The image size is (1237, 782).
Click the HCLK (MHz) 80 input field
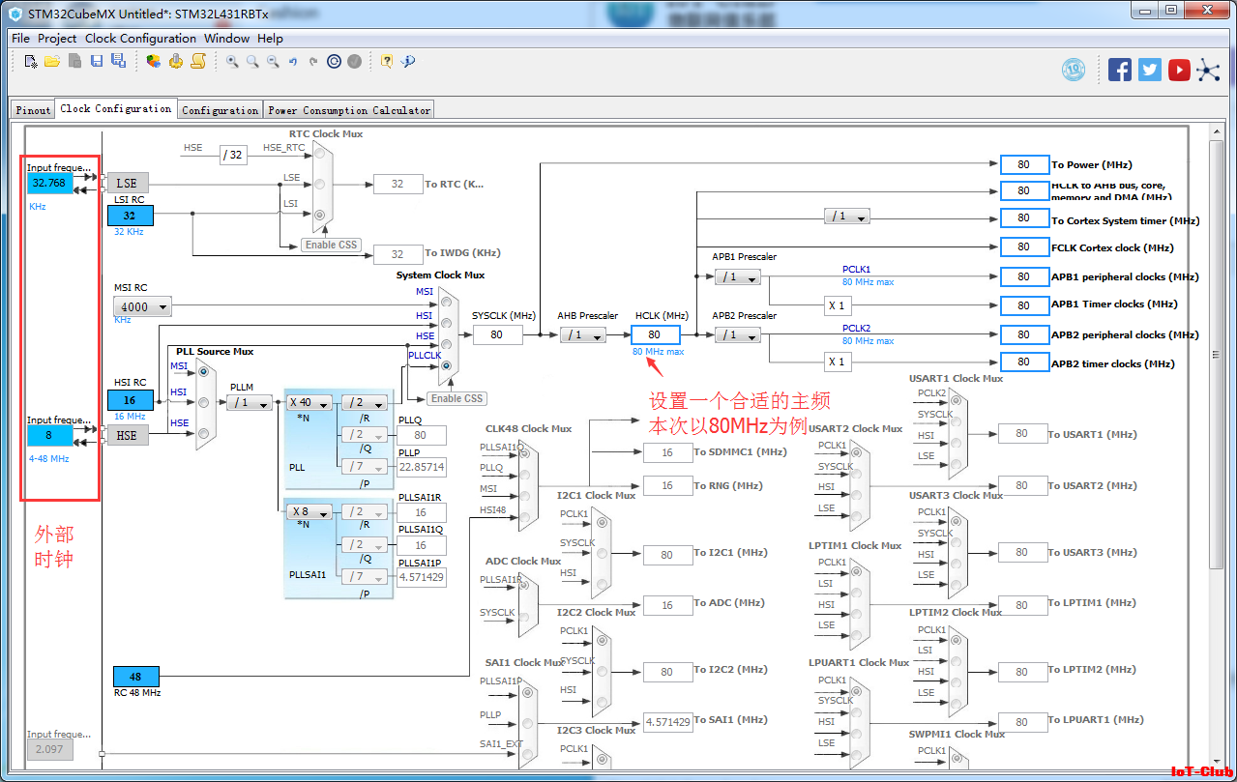[x=656, y=334]
